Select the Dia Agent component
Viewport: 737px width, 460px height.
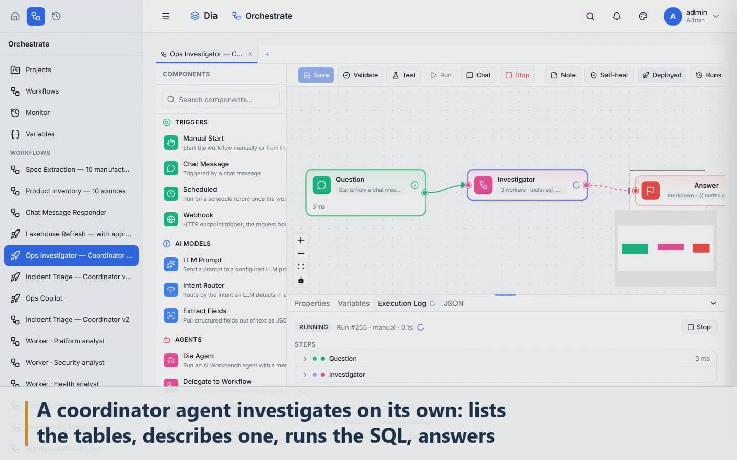[224, 360]
